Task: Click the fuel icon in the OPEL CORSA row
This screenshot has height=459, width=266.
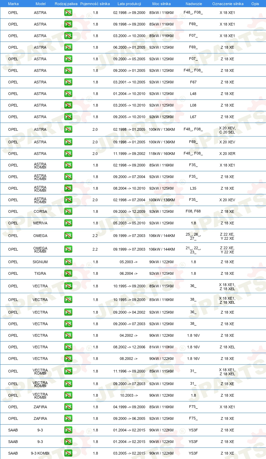Action: coord(68,211)
